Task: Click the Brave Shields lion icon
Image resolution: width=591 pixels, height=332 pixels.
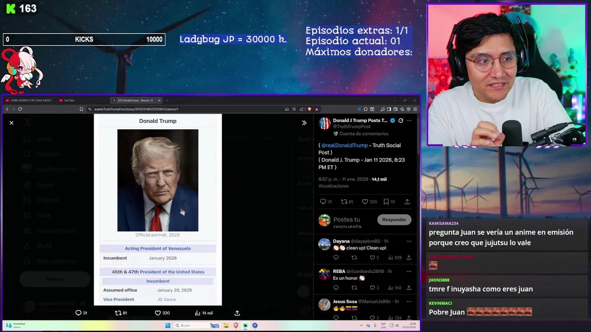Action: coord(309,109)
